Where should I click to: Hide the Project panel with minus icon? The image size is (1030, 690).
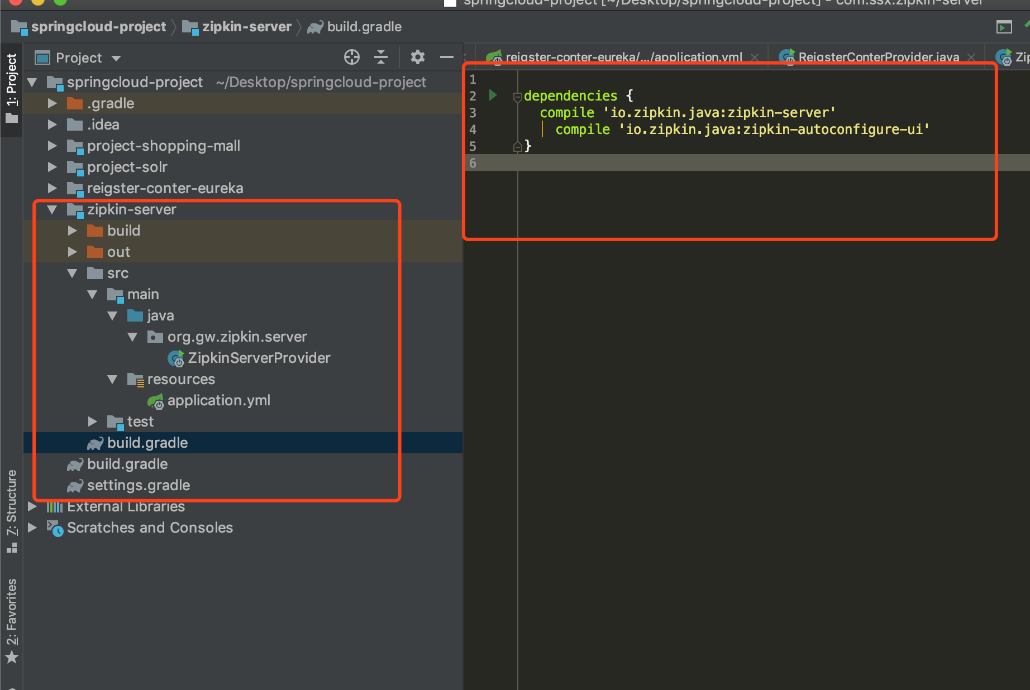[x=447, y=57]
